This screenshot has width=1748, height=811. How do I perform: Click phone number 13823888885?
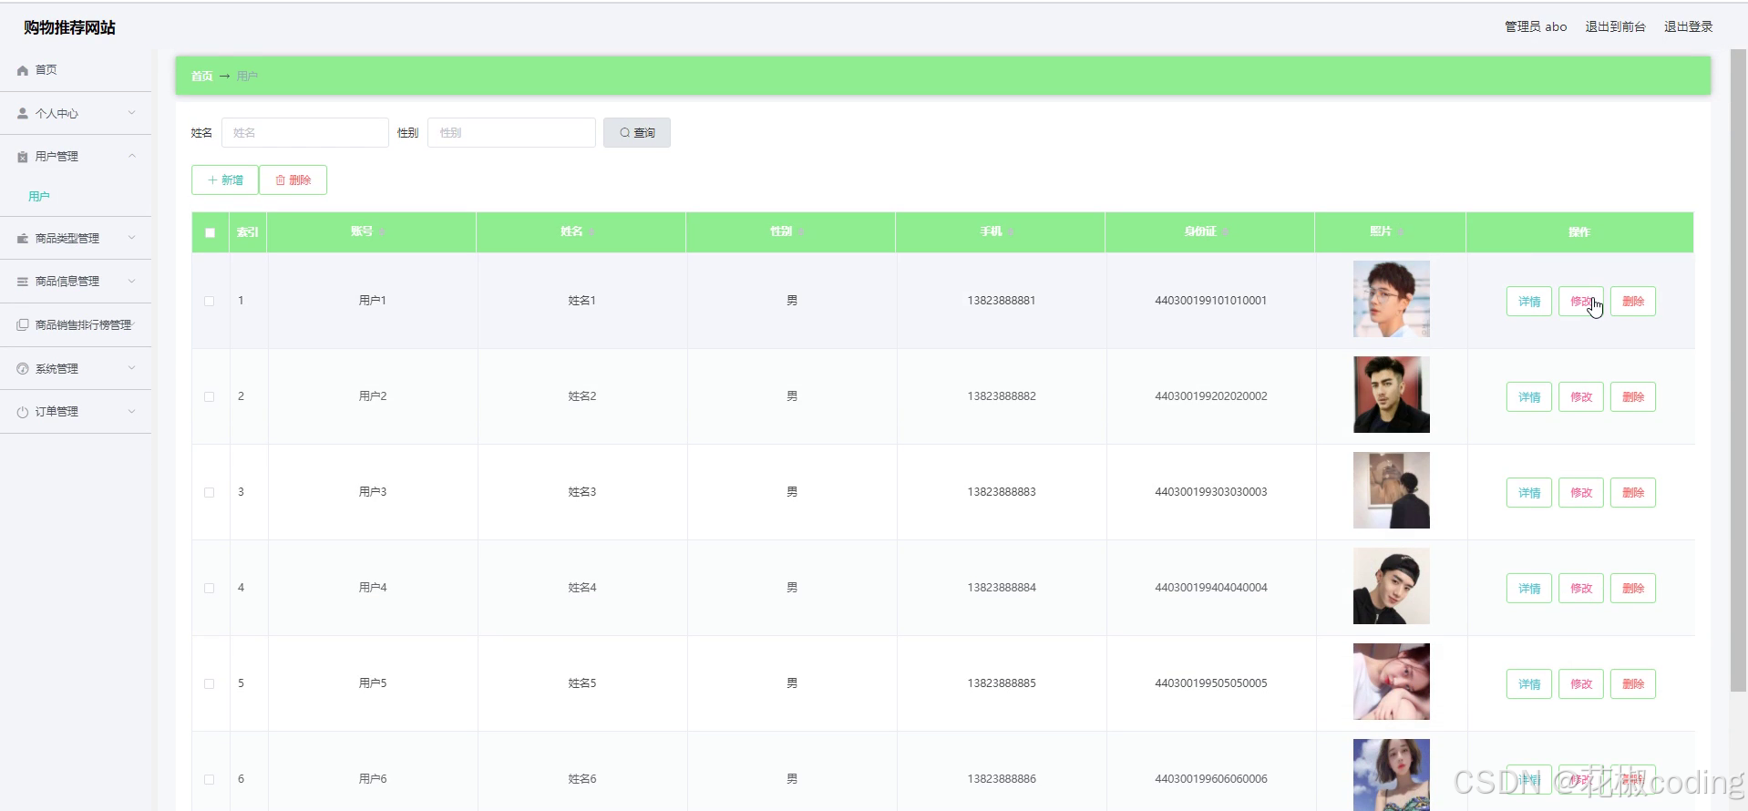coord(1002,683)
